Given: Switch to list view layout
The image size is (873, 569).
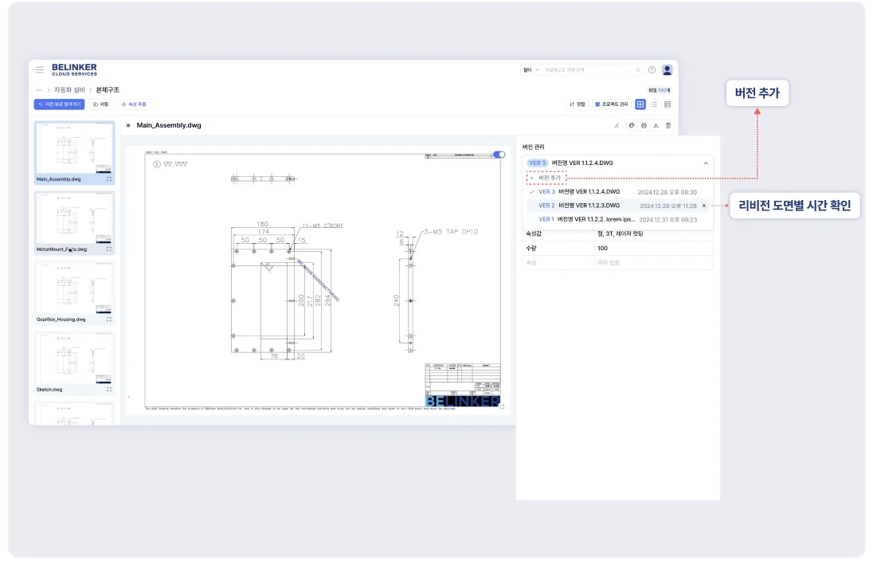Looking at the screenshot, I should click(x=654, y=104).
